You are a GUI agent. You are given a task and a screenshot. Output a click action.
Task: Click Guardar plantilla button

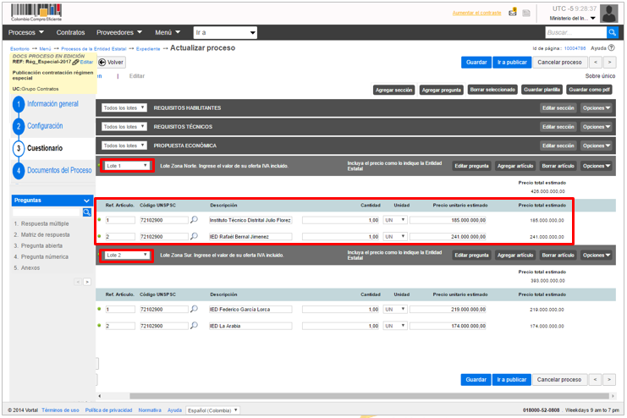pos(542,90)
